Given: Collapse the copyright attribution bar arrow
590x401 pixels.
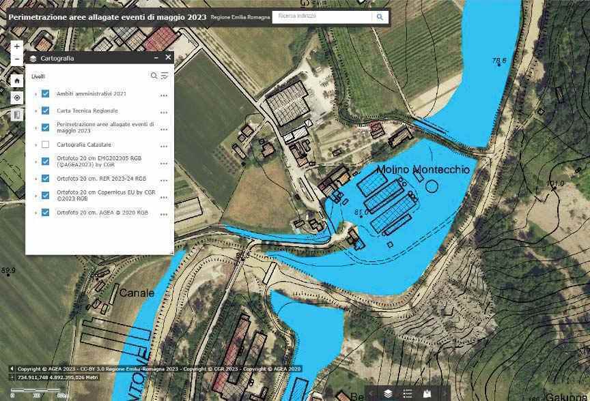Looking at the screenshot, I should point(12,369).
